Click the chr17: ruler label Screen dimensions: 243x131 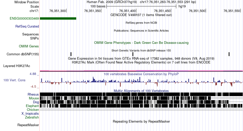coord(34,11)
